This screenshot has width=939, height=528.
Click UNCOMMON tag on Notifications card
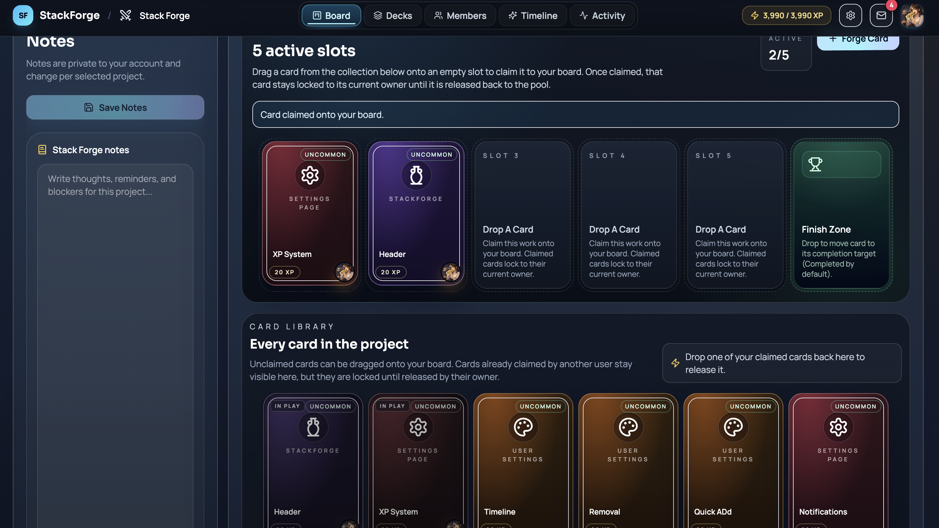pos(855,406)
